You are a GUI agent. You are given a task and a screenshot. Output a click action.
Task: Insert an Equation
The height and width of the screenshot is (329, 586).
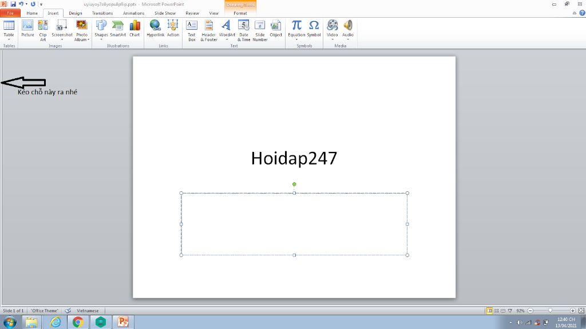coord(296,30)
